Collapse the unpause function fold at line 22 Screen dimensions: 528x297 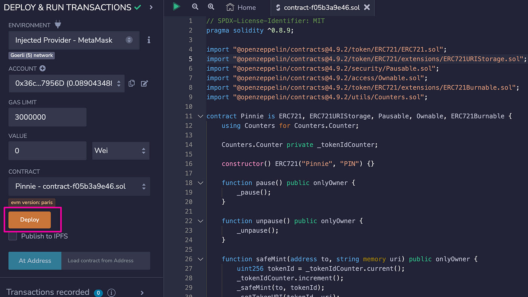200,221
